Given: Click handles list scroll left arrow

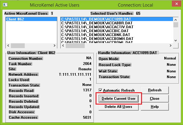Looking at the screenshot, I should 63,45.
